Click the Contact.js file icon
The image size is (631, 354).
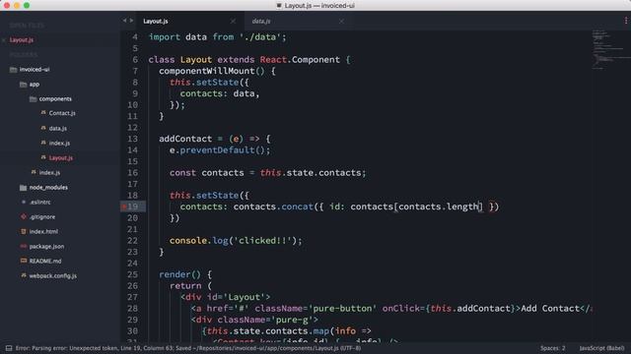coord(43,113)
